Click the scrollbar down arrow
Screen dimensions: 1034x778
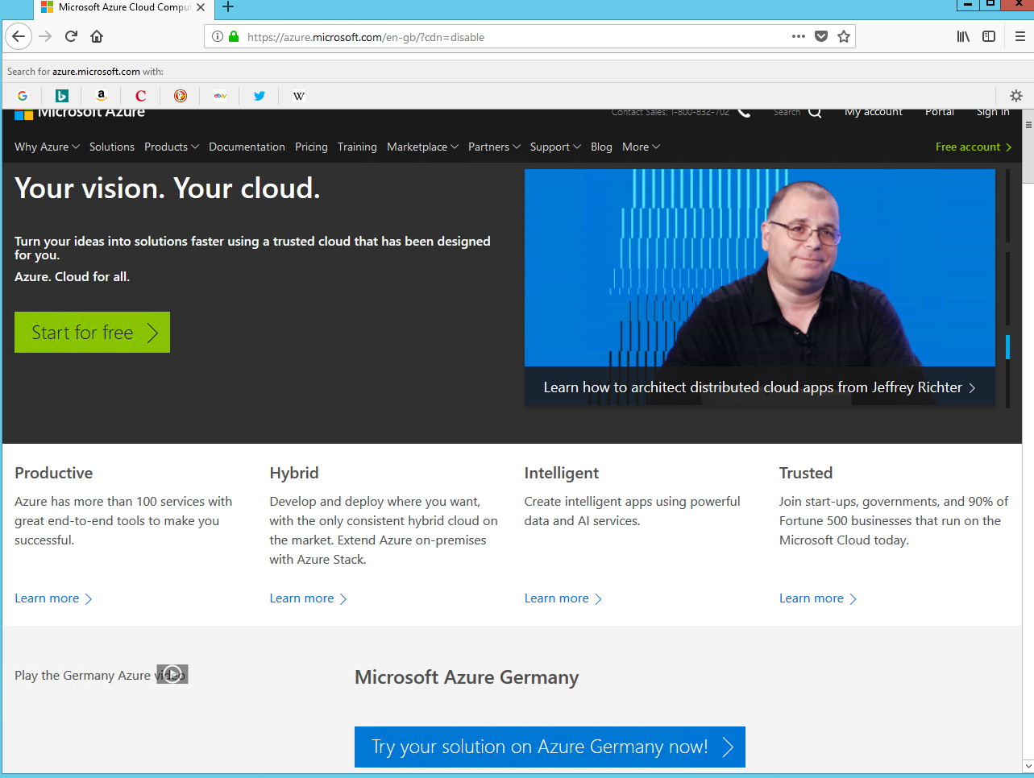[1028, 765]
